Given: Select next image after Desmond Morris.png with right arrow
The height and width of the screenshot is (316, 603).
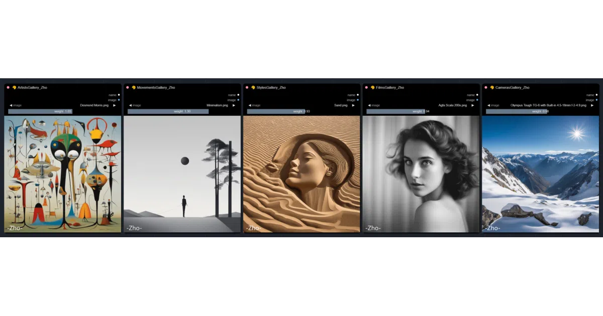Looking at the screenshot, I should point(114,105).
